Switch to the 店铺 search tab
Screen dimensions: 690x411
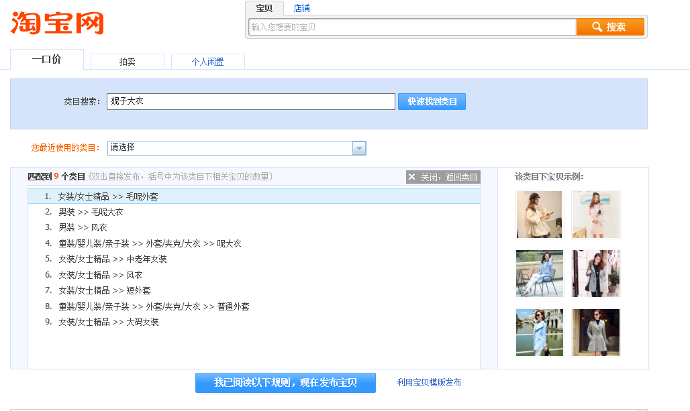click(301, 8)
